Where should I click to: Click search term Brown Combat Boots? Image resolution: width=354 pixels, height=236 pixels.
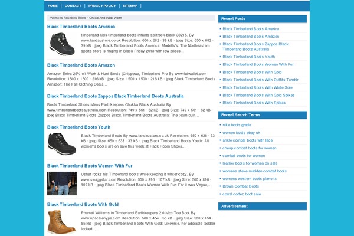(x=241, y=186)
